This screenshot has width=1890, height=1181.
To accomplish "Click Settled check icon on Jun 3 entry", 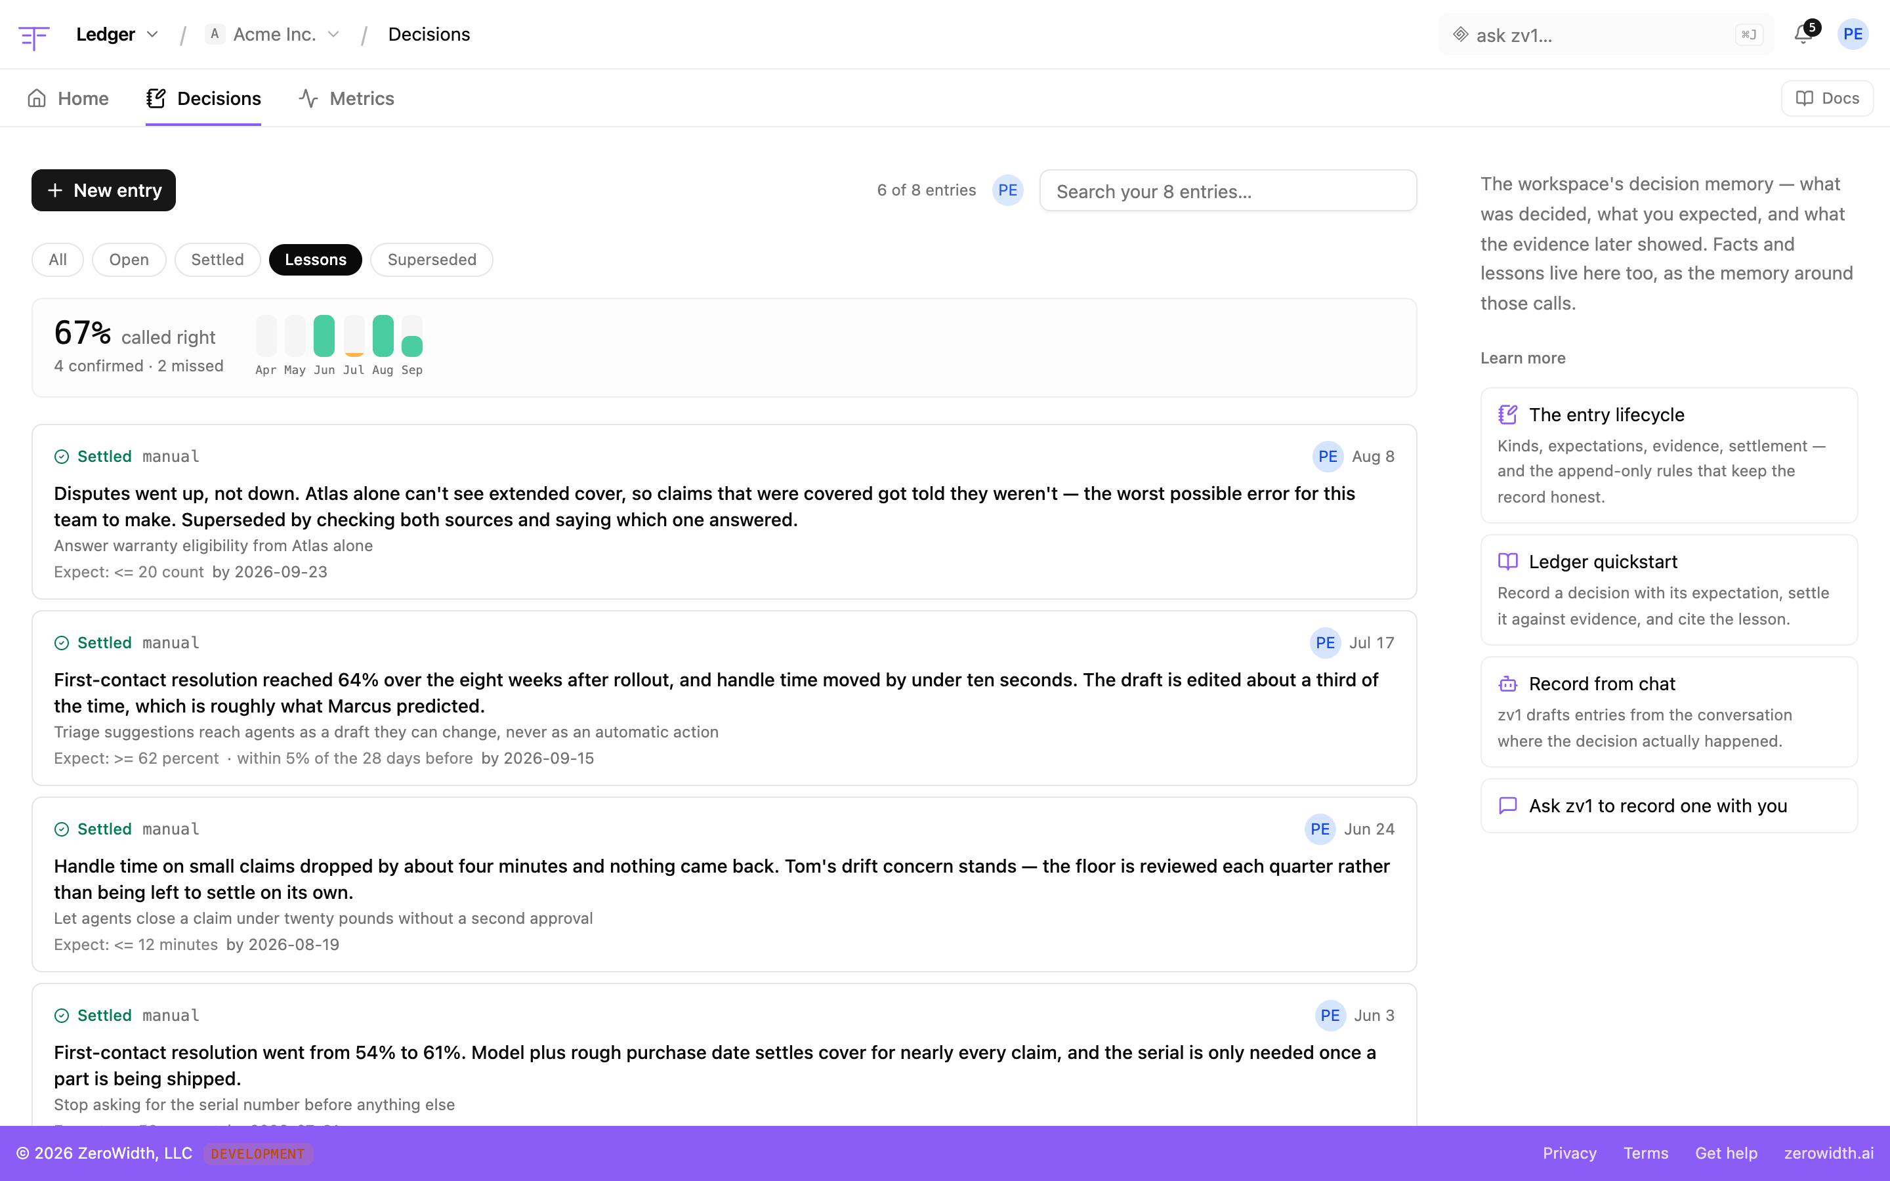I will coord(62,1016).
